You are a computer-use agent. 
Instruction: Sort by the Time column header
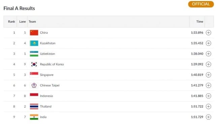pos(200,22)
